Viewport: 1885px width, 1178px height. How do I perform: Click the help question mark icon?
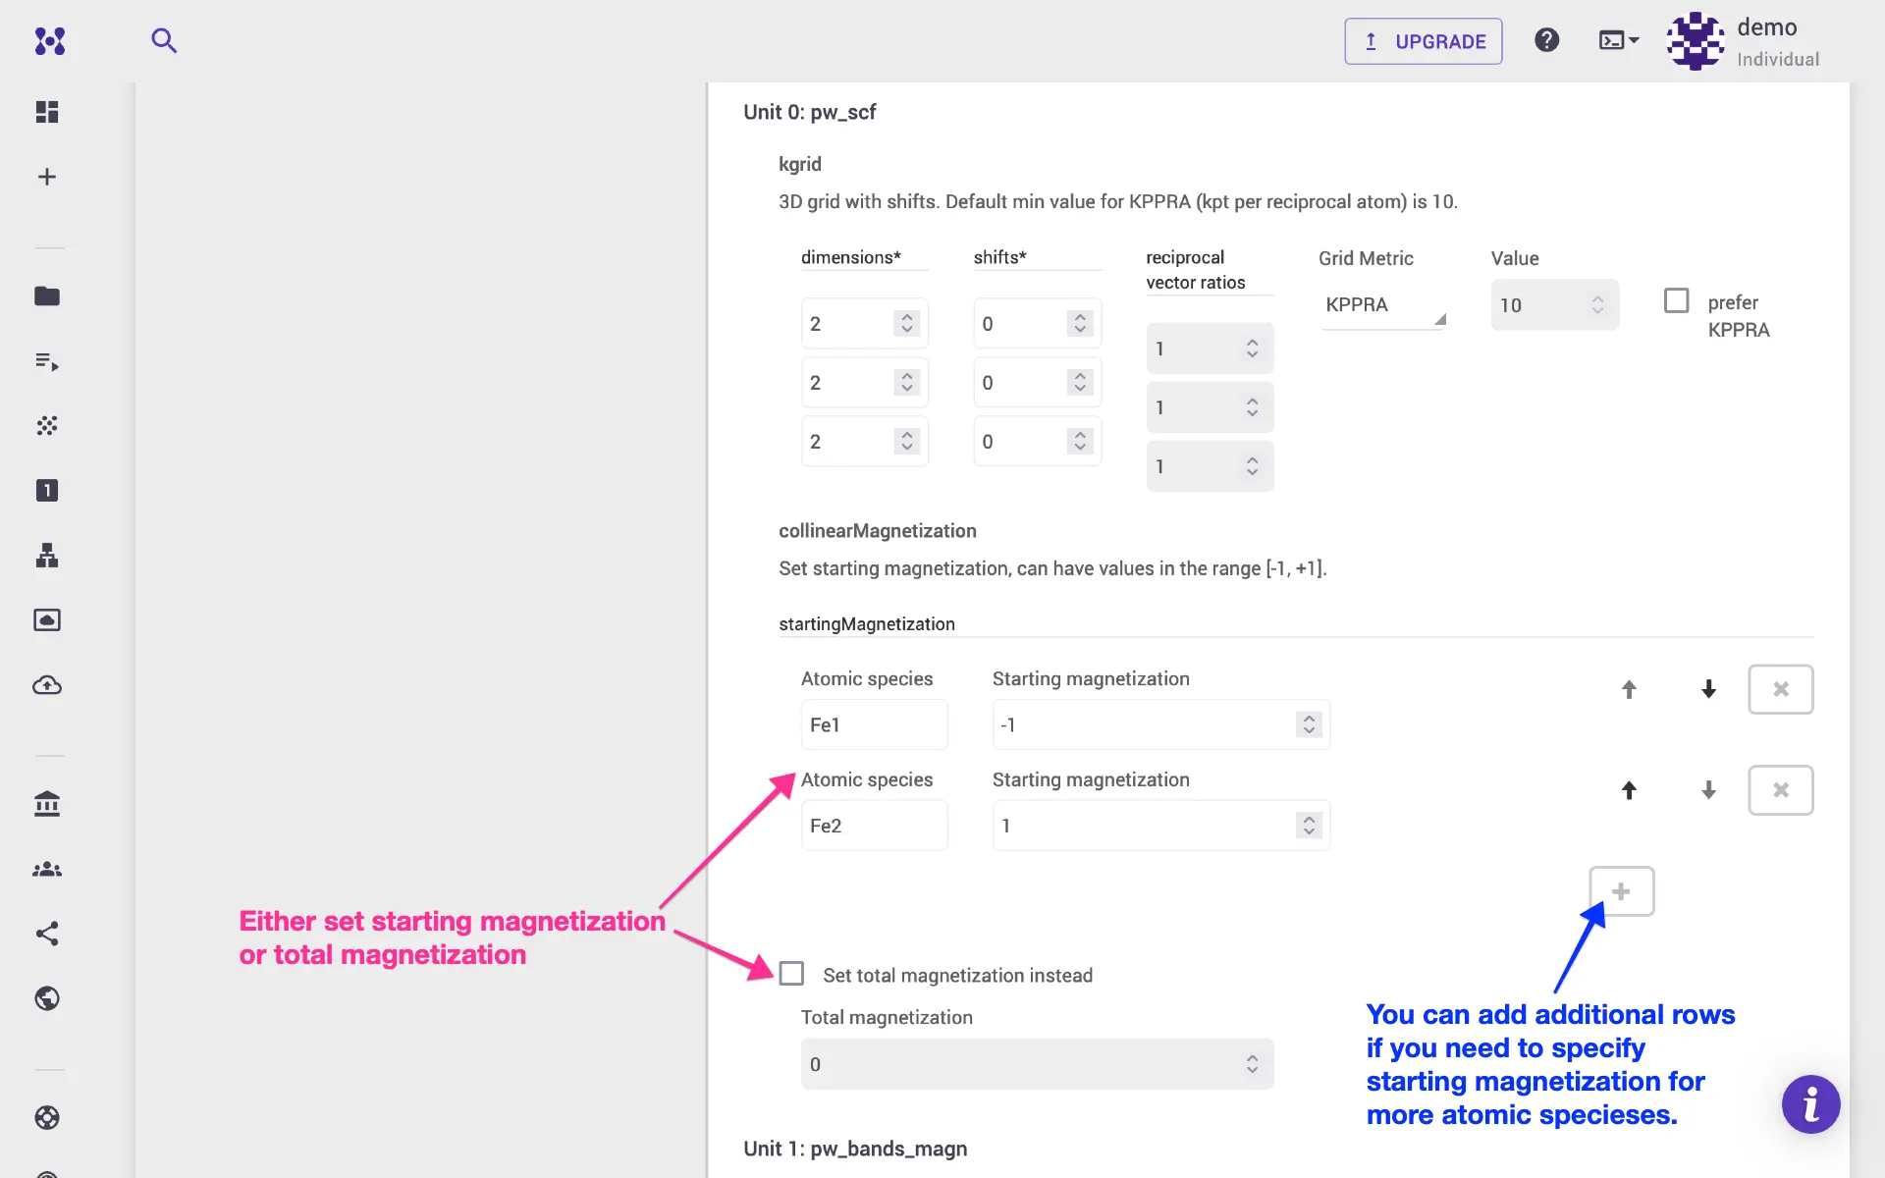pyautogui.click(x=1546, y=40)
